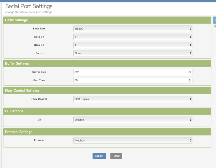
Task: Click the Protocol field label
Action: pyautogui.click(x=39, y=140)
